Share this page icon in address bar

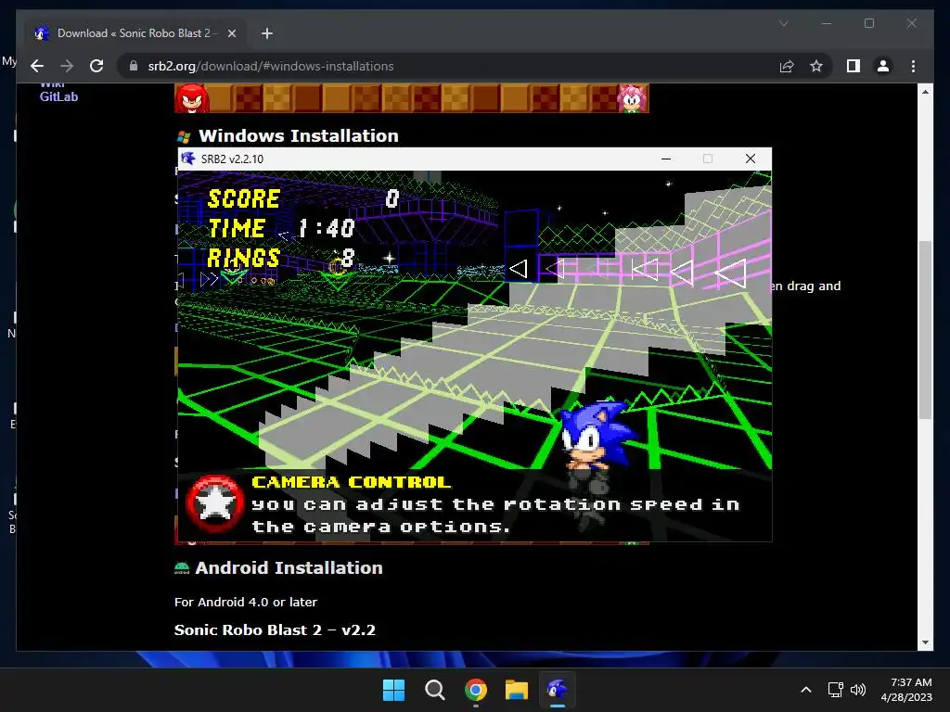click(x=787, y=66)
